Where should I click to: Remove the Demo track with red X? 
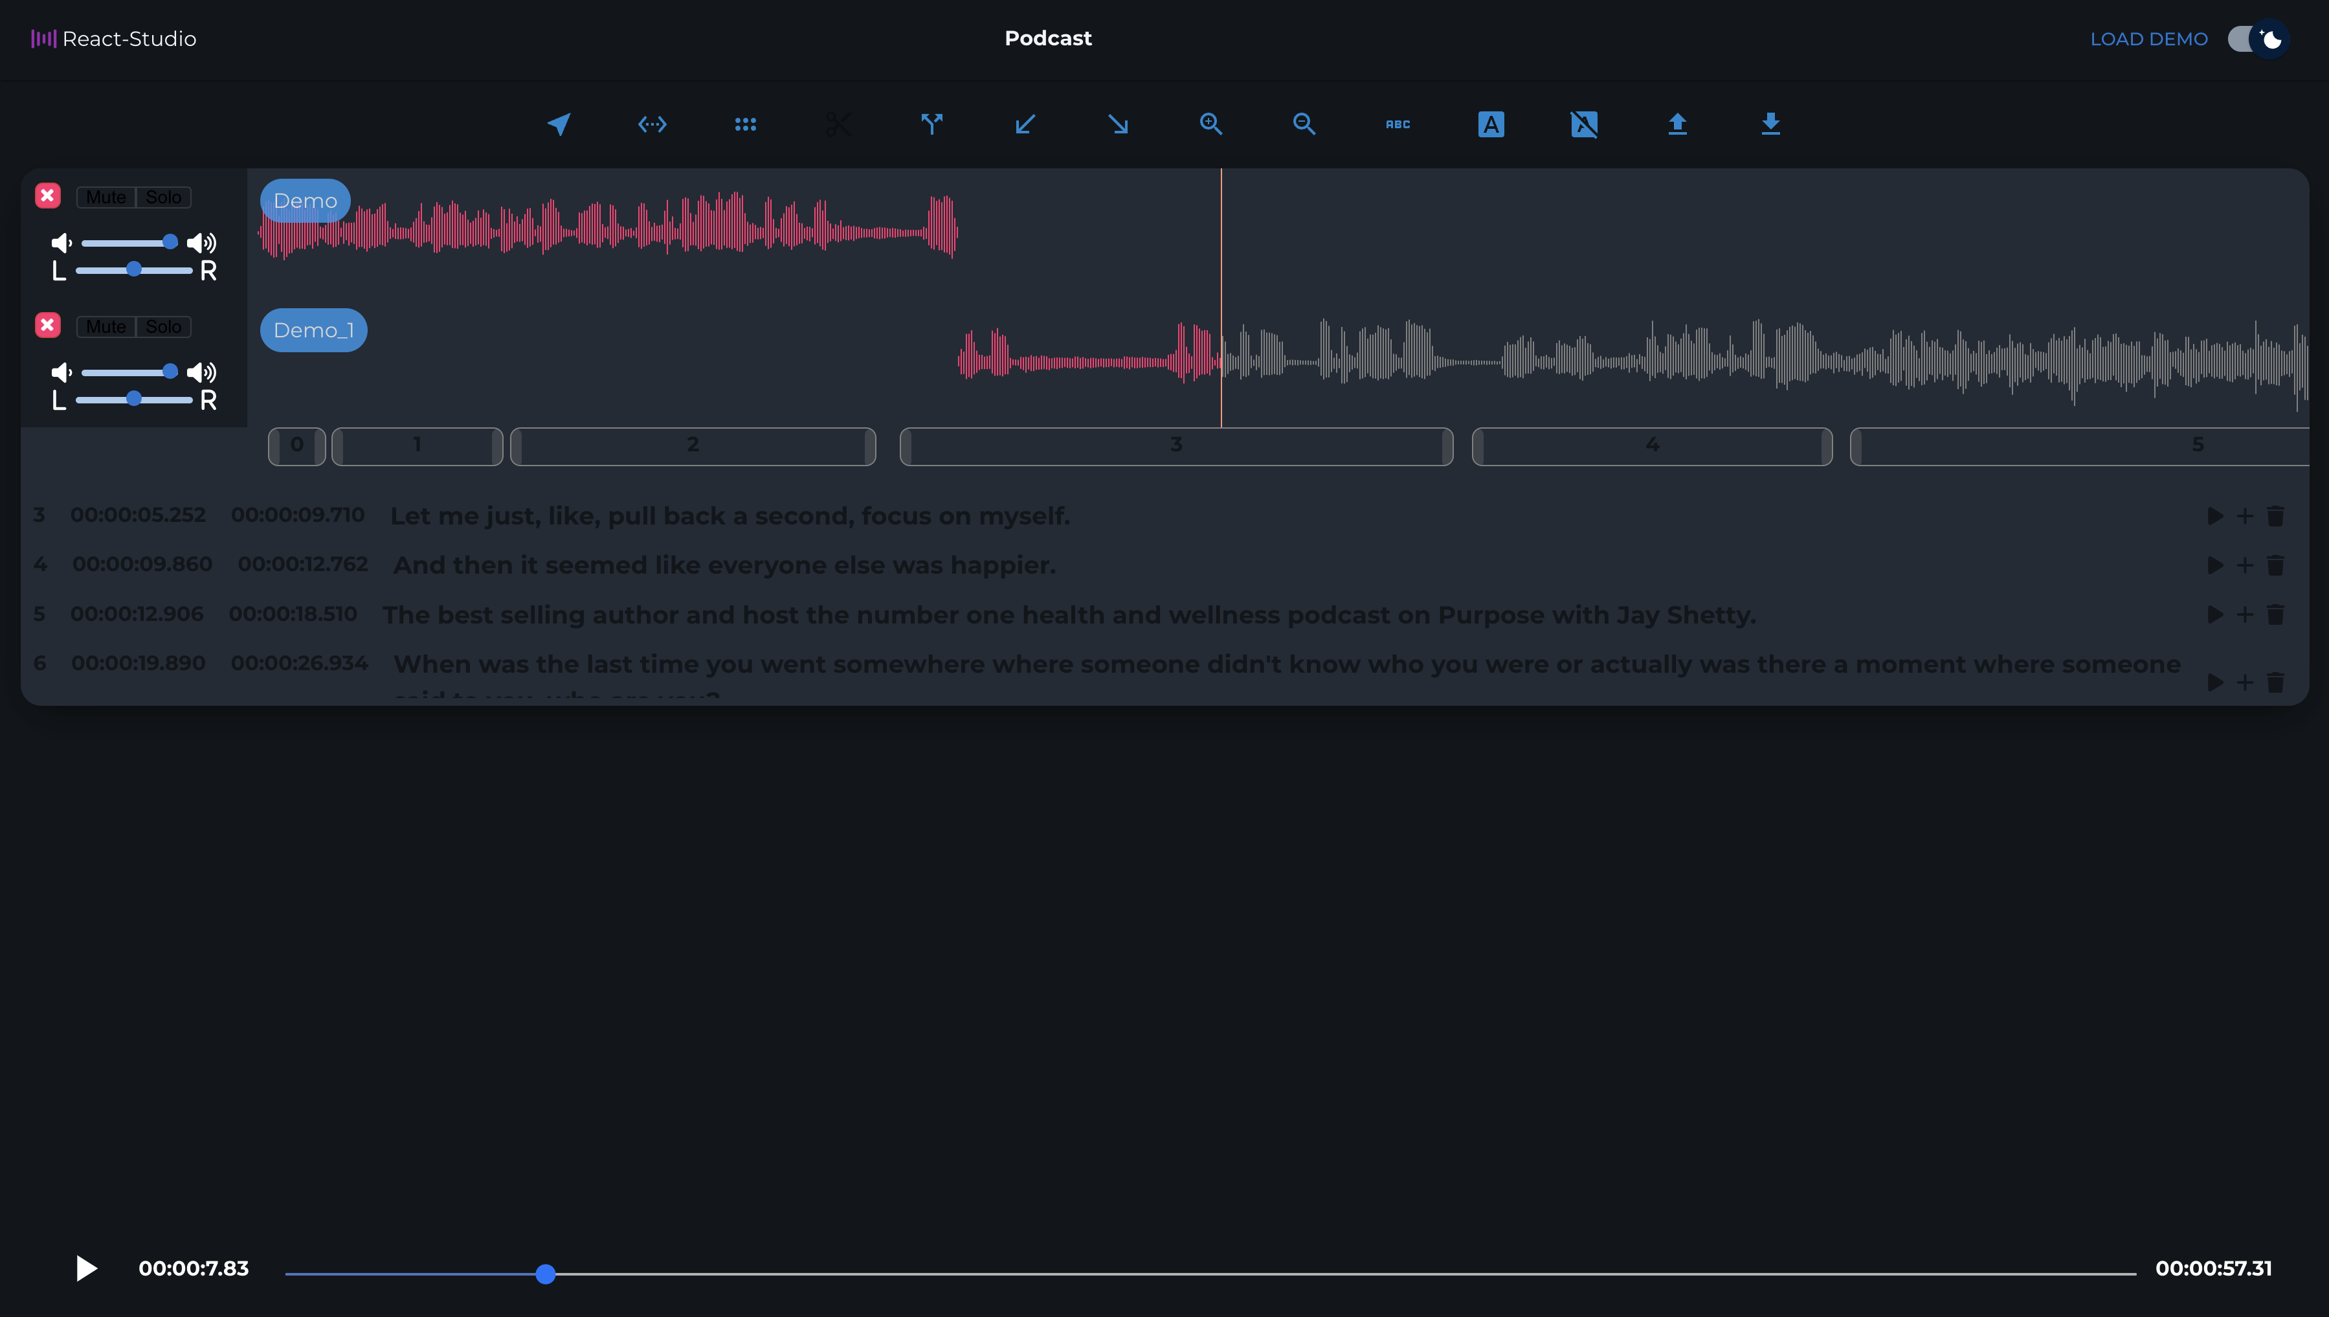tap(48, 196)
